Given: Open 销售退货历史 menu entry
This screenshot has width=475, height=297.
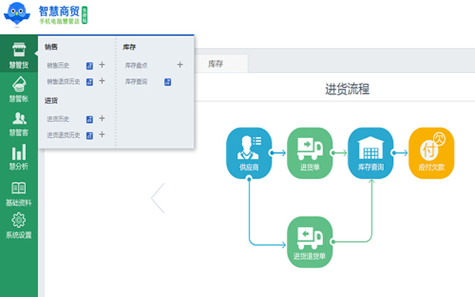Looking at the screenshot, I should tap(64, 81).
